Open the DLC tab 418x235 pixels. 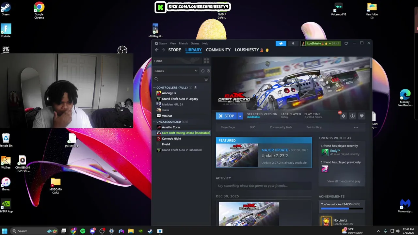tap(252, 127)
